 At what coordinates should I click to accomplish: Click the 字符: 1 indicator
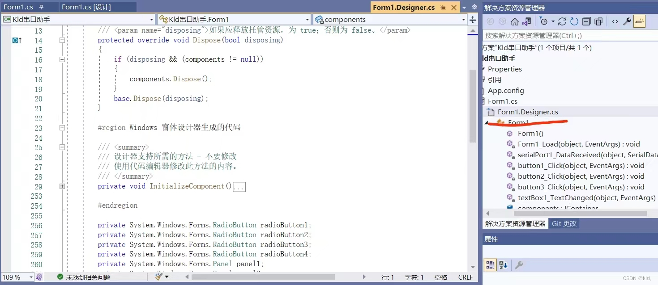pos(414,277)
